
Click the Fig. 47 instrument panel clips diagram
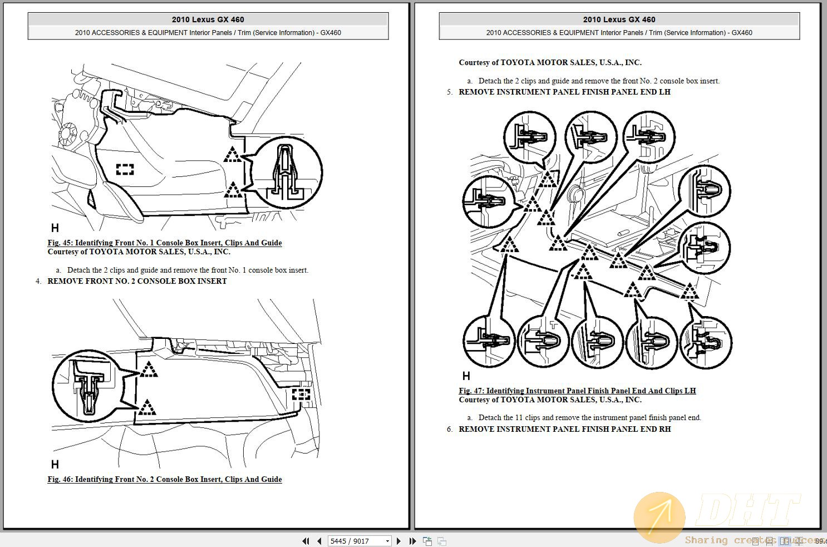(597, 245)
